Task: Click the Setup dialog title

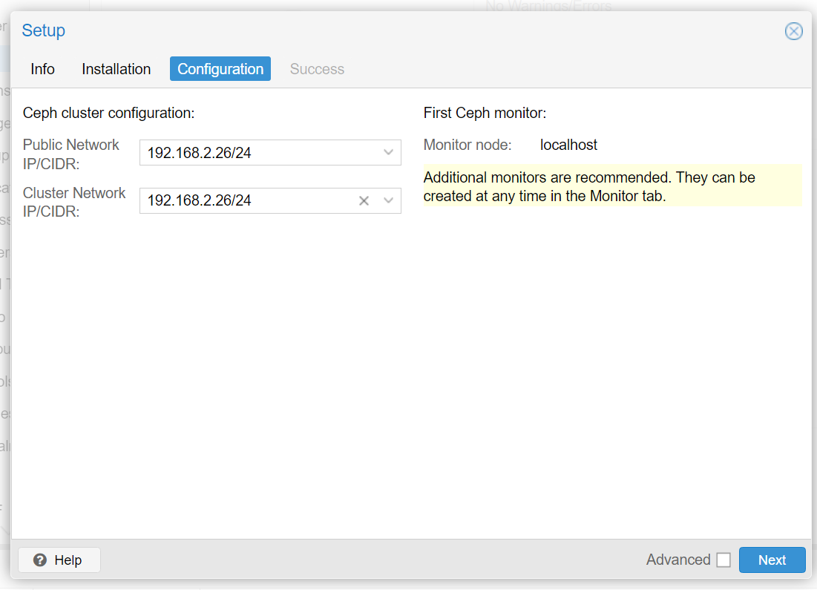Action: [43, 30]
